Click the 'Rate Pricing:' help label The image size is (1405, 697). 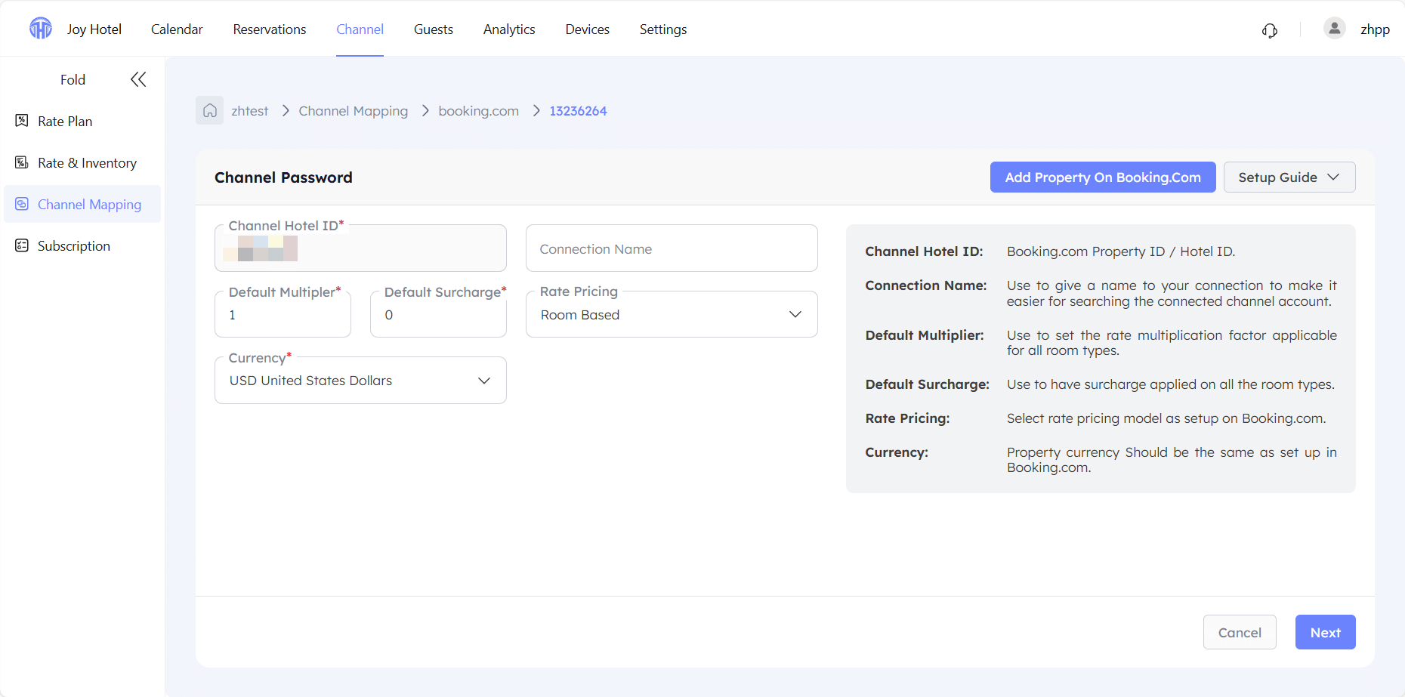[x=907, y=418]
